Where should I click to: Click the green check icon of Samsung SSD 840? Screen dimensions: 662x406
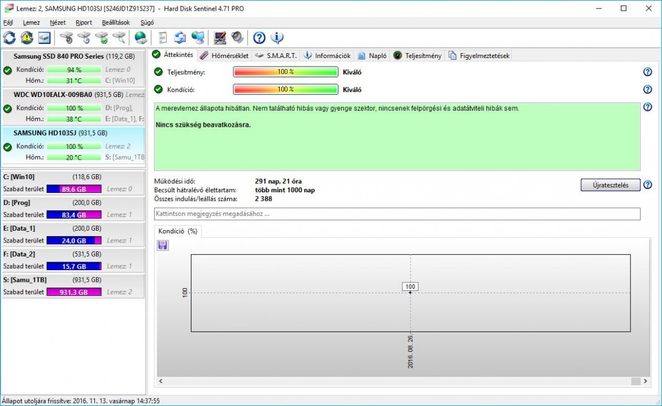(x=7, y=70)
